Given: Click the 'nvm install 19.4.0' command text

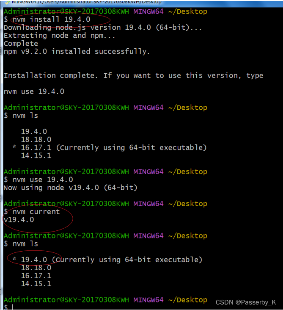Looking at the screenshot, I should 51,19.
